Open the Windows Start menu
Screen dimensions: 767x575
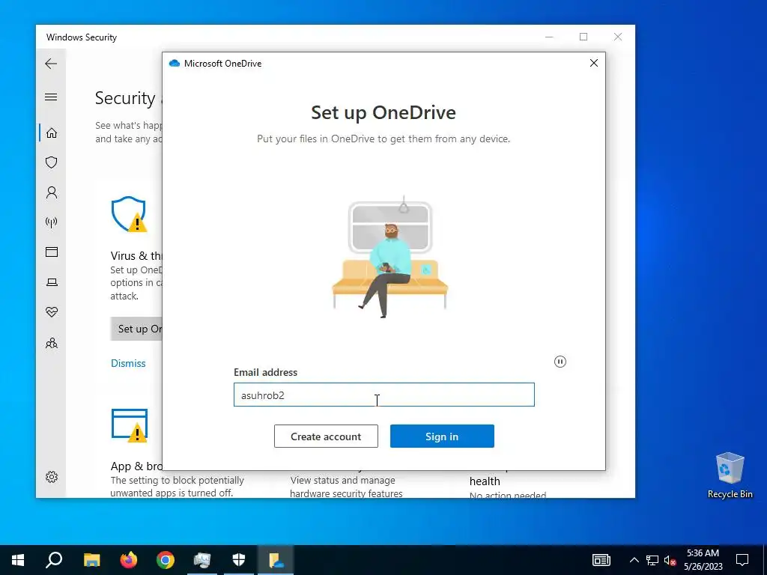[18, 560]
